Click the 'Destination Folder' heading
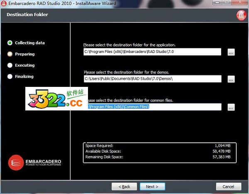Image resolution: width=249 pixels, height=194 pixels. [27, 14]
